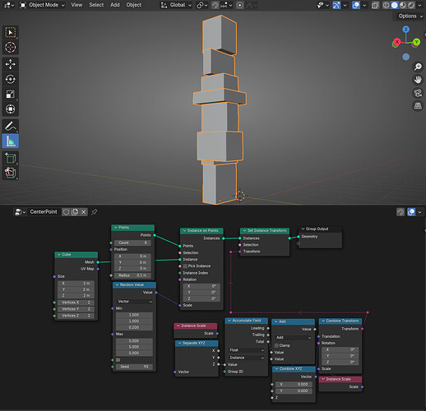Screen dimensions: 426x411
Task: Click Combine XYZ X value field
Action: 294,384
